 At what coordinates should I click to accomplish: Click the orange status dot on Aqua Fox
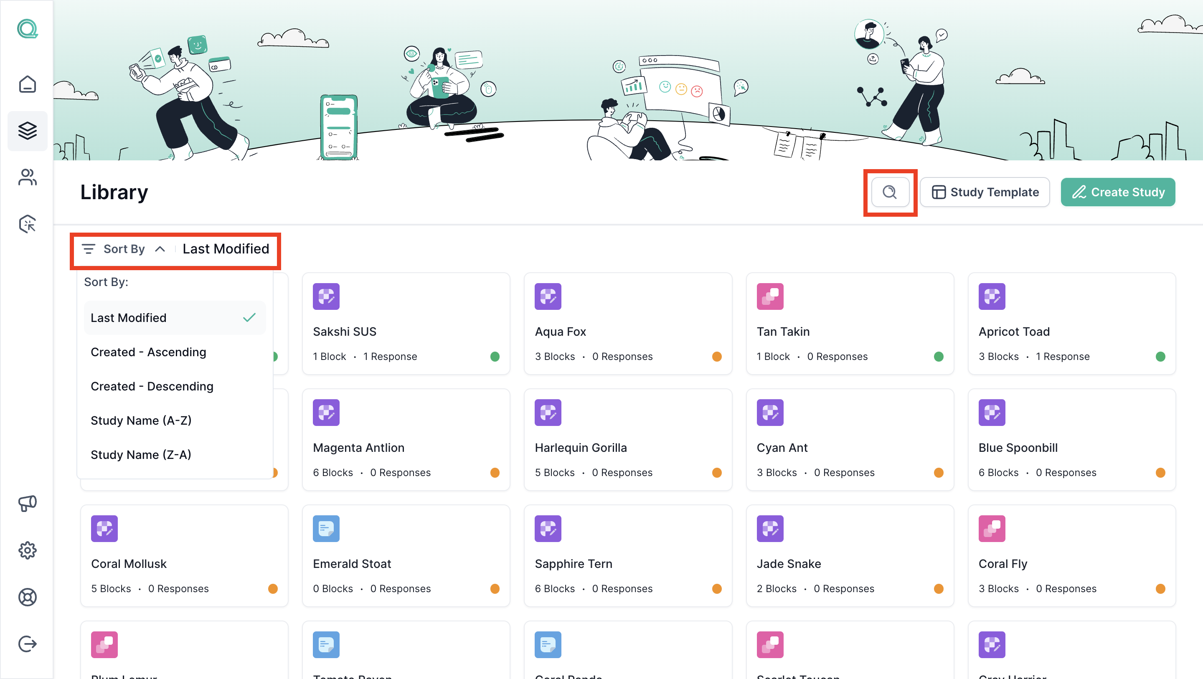pos(716,357)
